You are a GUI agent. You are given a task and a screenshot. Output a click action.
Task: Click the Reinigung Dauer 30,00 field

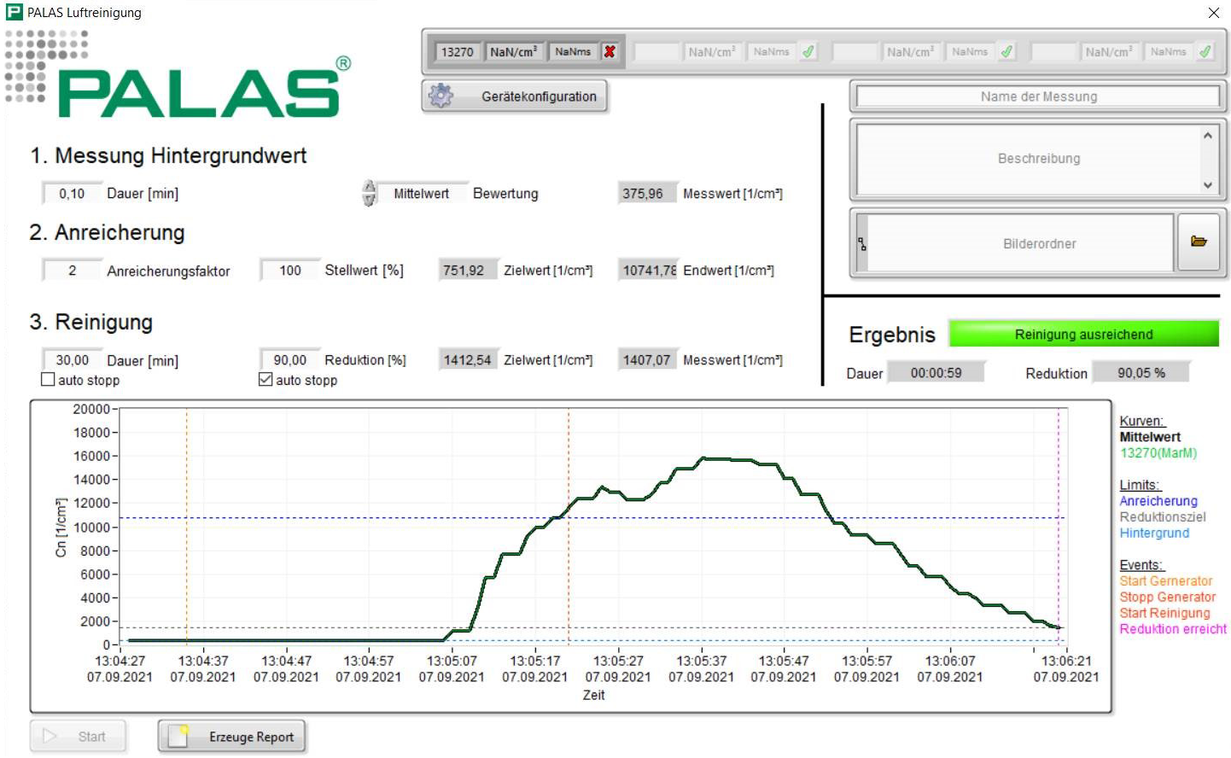72,360
